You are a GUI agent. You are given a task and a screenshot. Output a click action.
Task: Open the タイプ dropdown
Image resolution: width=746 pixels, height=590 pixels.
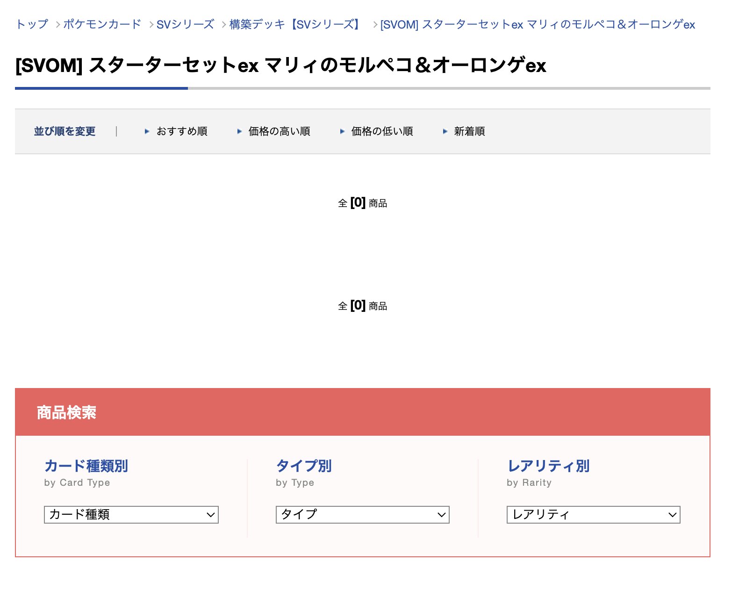363,515
